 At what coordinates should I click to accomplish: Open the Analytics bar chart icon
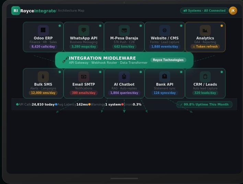pos(205,30)
